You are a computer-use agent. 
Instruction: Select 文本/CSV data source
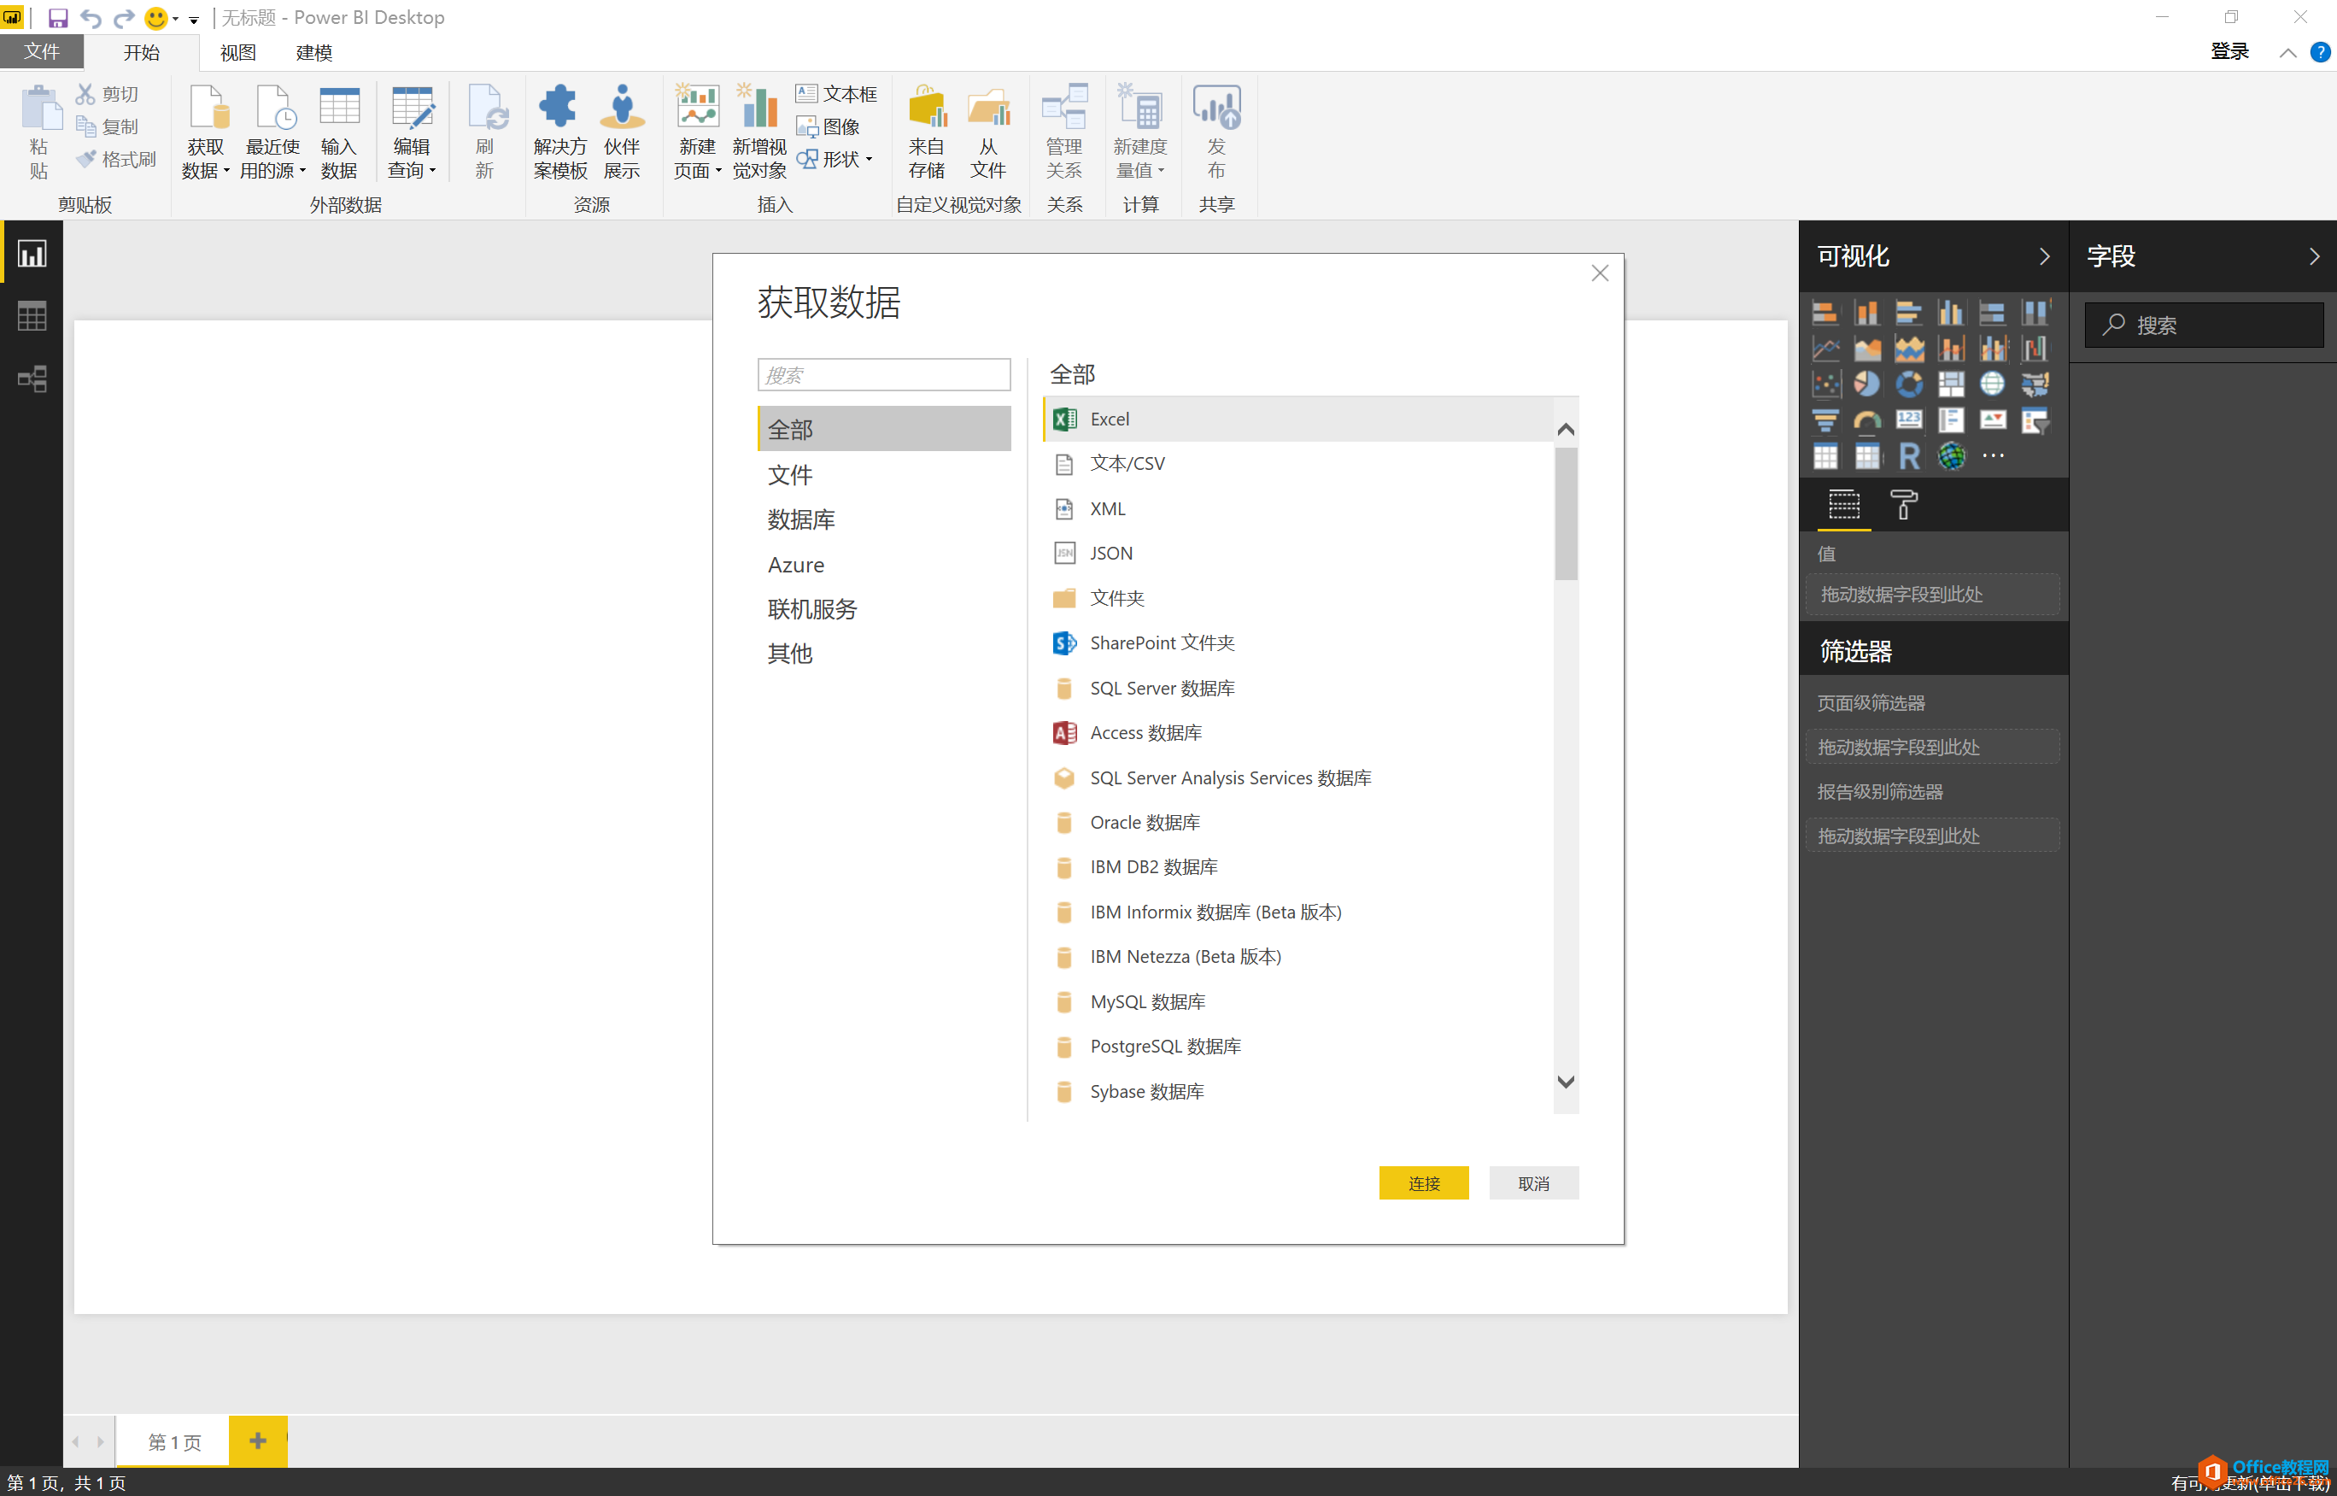click(1299, 463)
